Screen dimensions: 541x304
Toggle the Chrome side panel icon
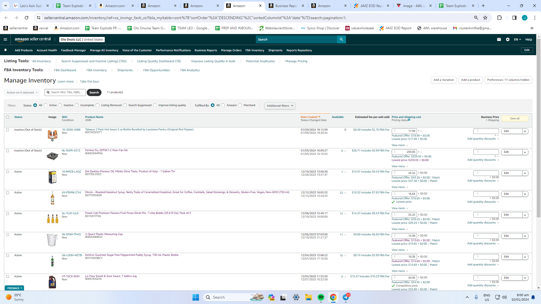tap(514, 18)
